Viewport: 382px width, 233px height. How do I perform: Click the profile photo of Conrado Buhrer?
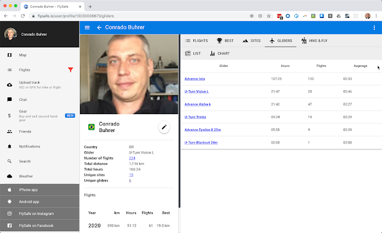129,74
